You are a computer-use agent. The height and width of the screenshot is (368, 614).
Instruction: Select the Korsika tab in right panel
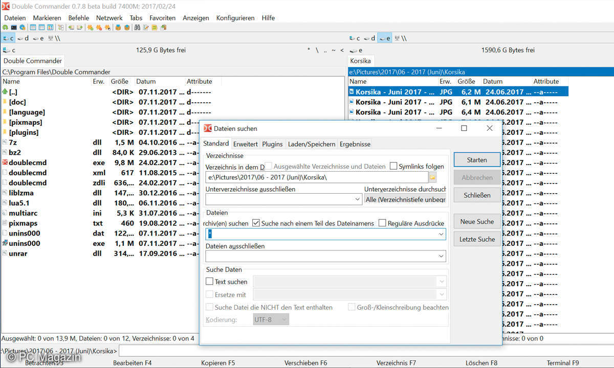click(x=361, y=61)
